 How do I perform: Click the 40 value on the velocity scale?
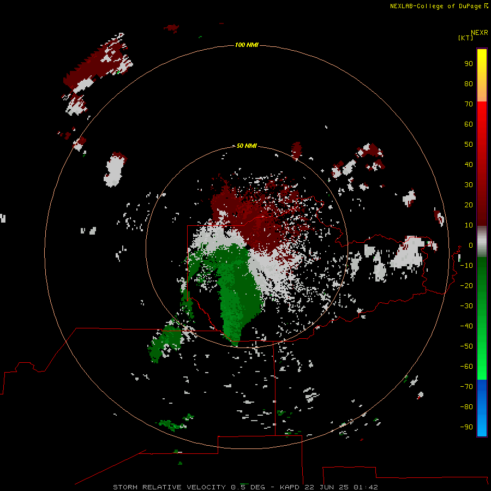click(469, 164)
